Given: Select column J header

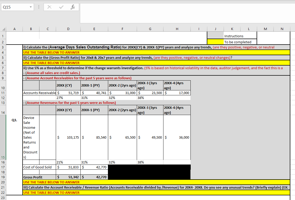Looking at the screenshot, I should 215,29.
